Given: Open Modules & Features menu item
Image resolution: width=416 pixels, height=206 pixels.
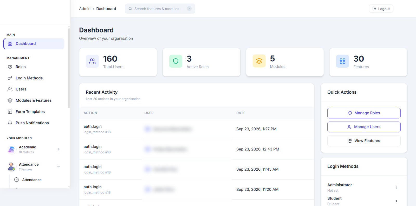Looking at the screenshot, I should point(34,100).
